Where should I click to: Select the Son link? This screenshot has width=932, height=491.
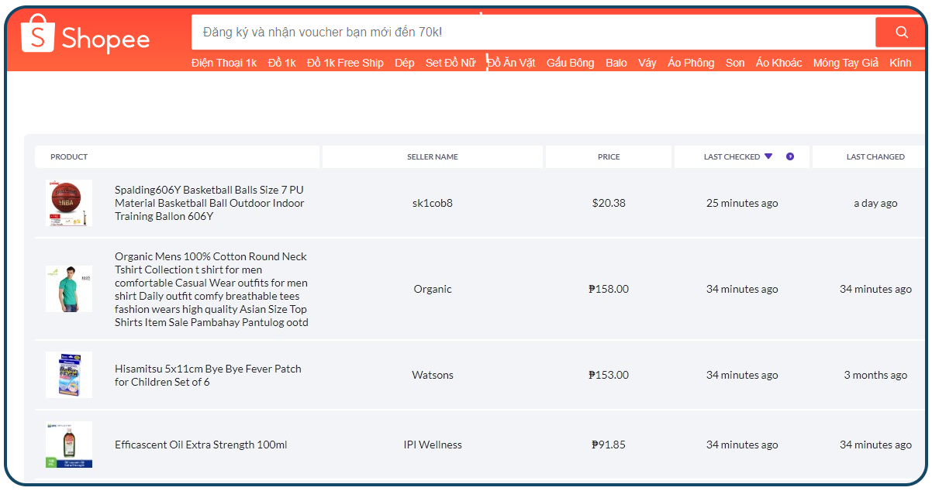pos(735,63)
